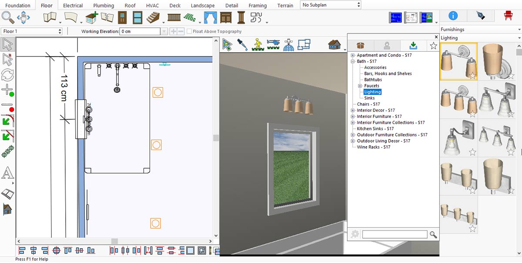
Task: Activate the pan hand tool
Action: click(23, 18)
